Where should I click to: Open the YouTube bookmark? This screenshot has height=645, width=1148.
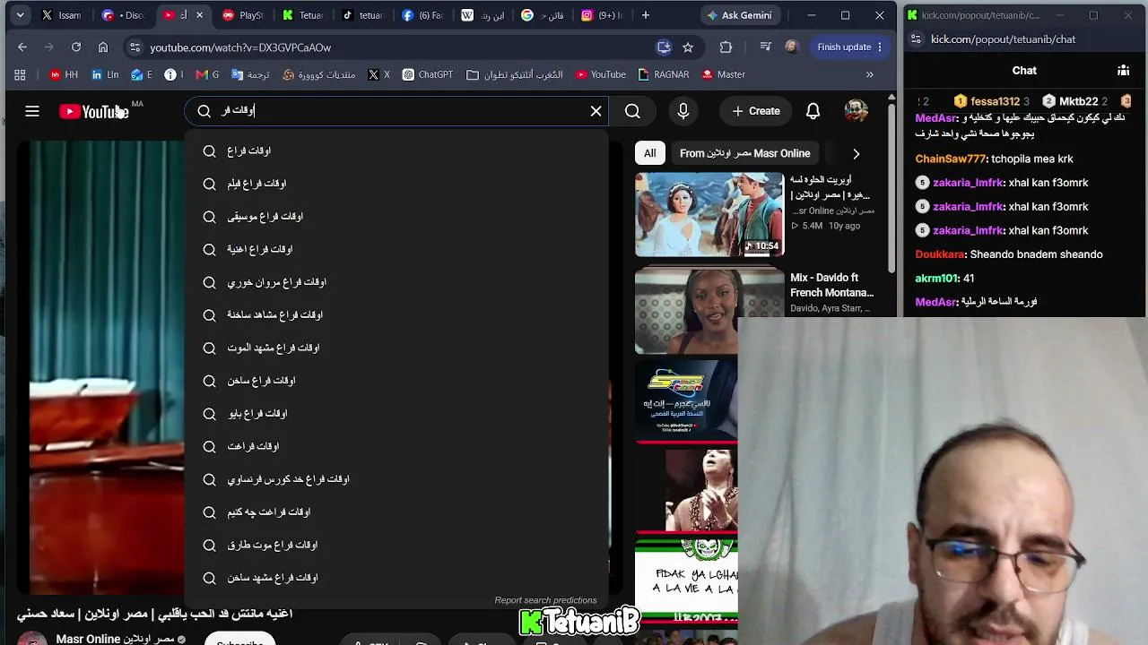click(600, 74)
